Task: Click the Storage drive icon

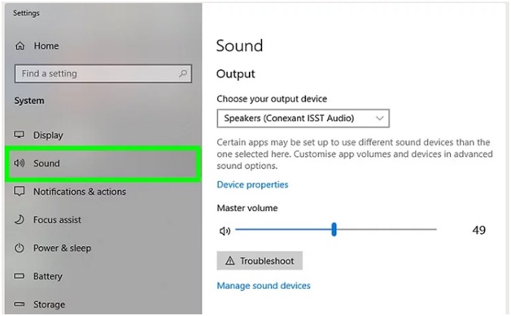Action: 19,305
